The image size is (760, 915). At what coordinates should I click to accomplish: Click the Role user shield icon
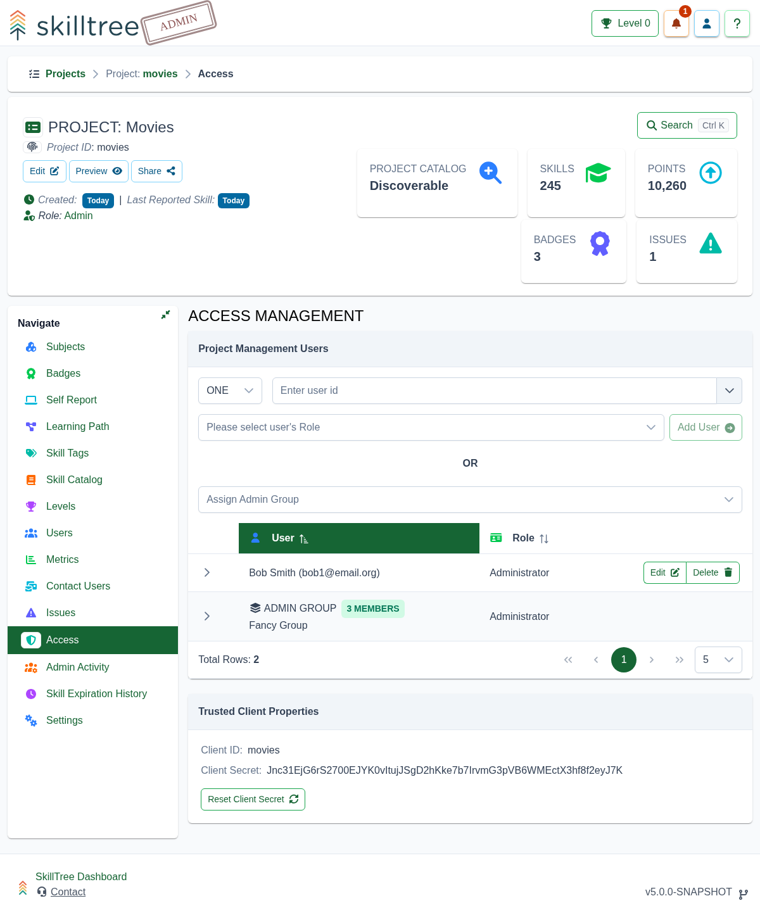pyautogui.click(x=29, y=216)
